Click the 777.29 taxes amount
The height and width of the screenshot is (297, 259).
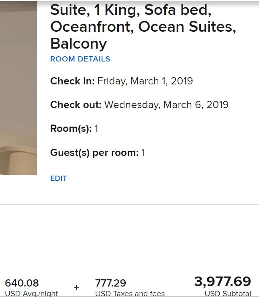[110, 283]
